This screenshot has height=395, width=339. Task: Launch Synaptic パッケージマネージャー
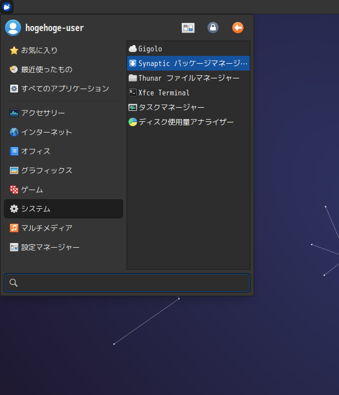pos(188,63)
